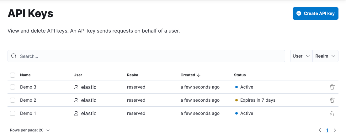
Task: Open the User filter dropdown
Action: coord(301,56)
